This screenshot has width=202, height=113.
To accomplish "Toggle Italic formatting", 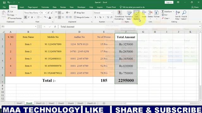I will (x=29, y=17).
